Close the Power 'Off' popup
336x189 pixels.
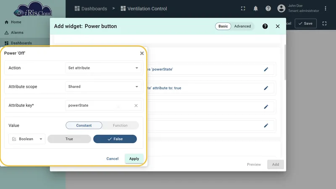(x=142, y=53)
